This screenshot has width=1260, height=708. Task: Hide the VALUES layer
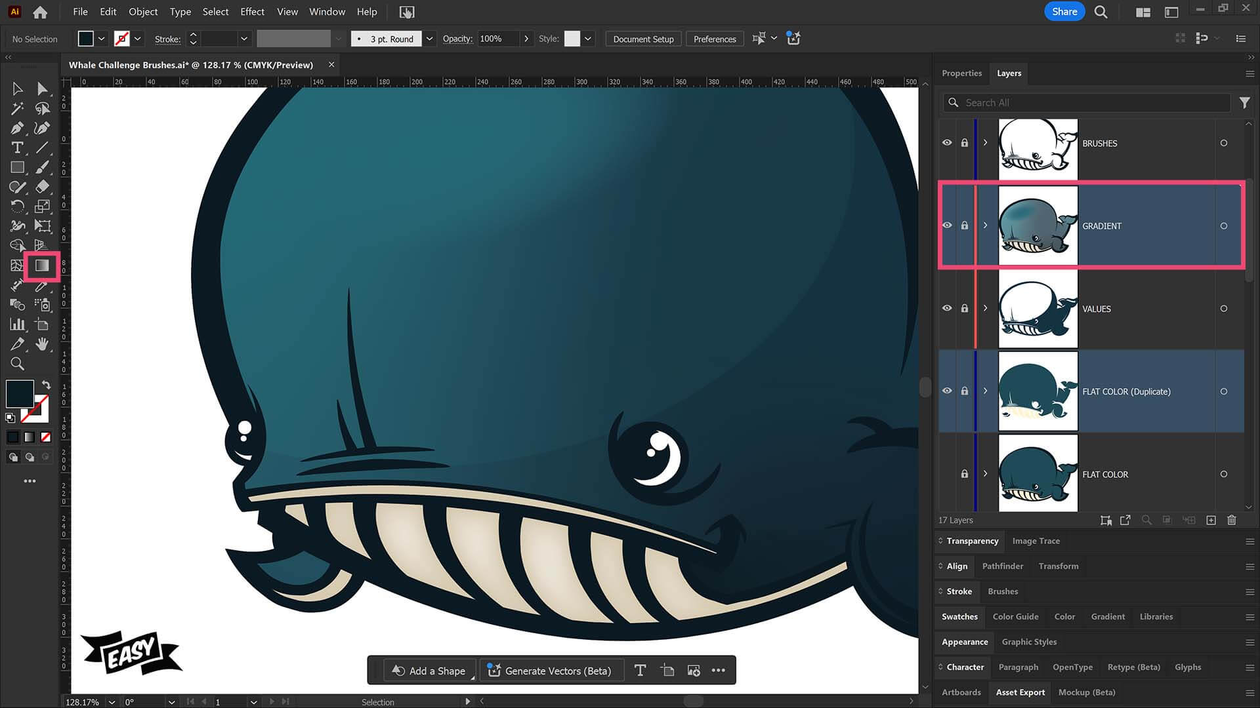coord(947,308)
